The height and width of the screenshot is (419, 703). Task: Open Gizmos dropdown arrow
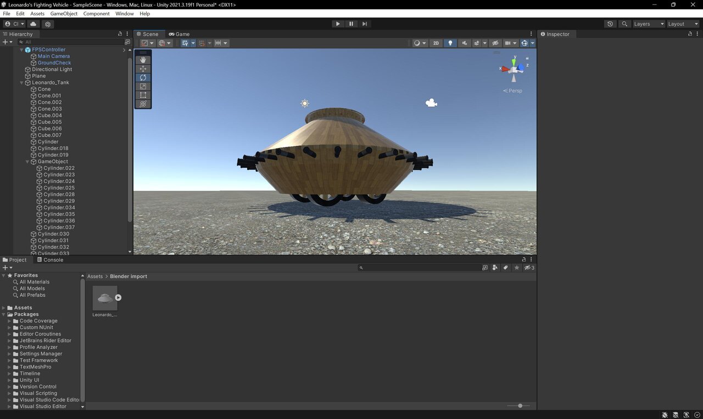[532, 43]
